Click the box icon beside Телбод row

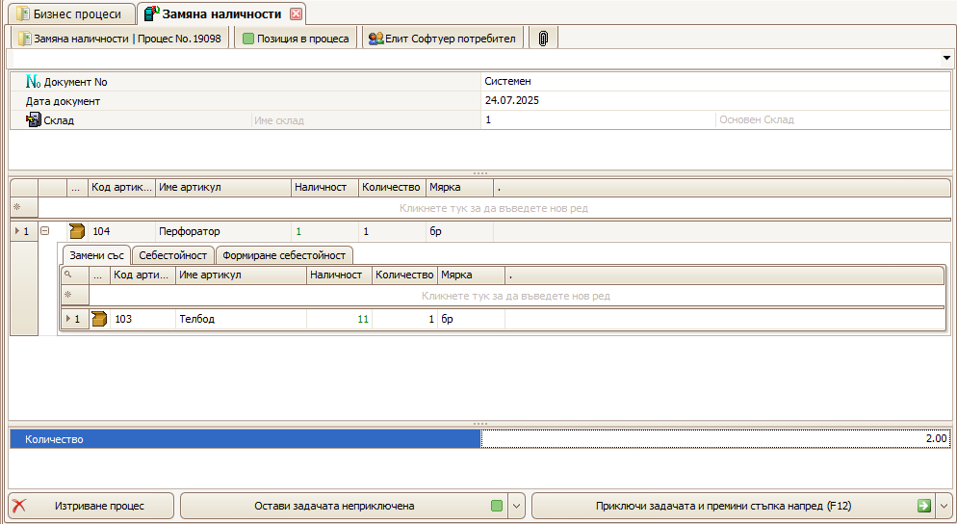pos(99,319)
